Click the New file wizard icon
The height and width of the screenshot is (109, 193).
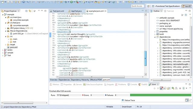click(x=2, y=2)
